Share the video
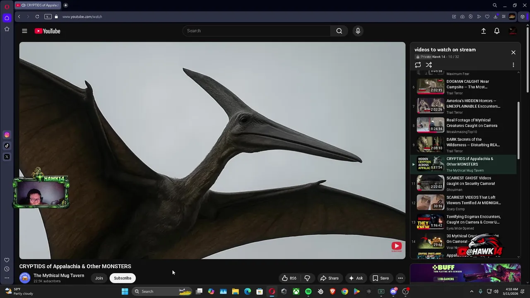This screenshot has height=298, width=530. pyautogui.click(x=330, y=278)
